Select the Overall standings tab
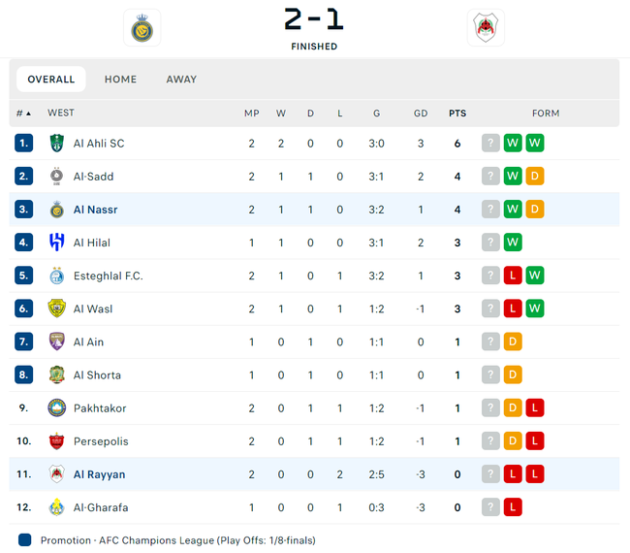 (51, 80)
